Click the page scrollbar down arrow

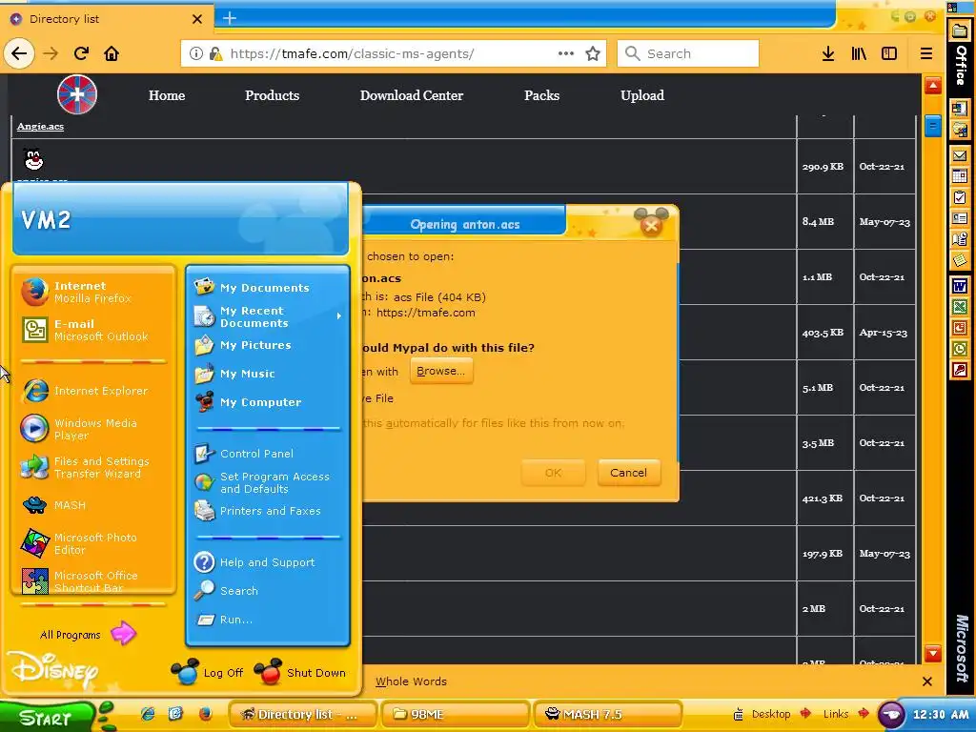[x=933, y=653]
